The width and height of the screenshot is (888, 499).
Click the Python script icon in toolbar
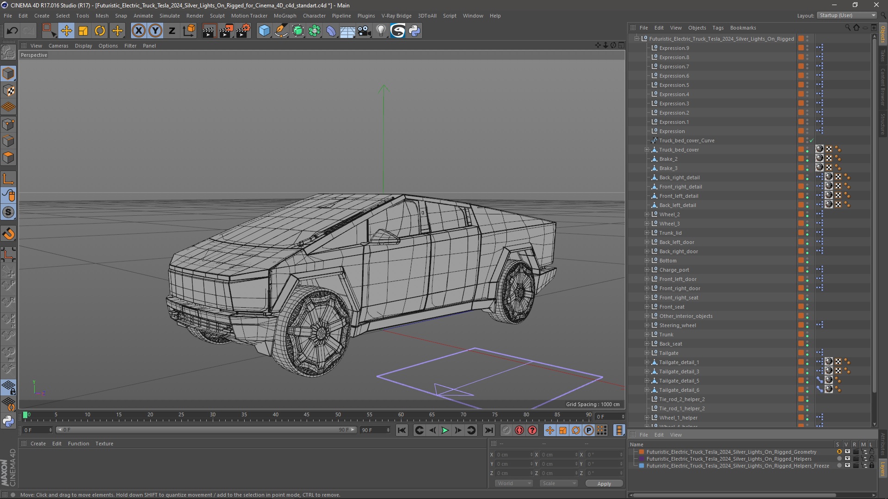coord(414,31)
